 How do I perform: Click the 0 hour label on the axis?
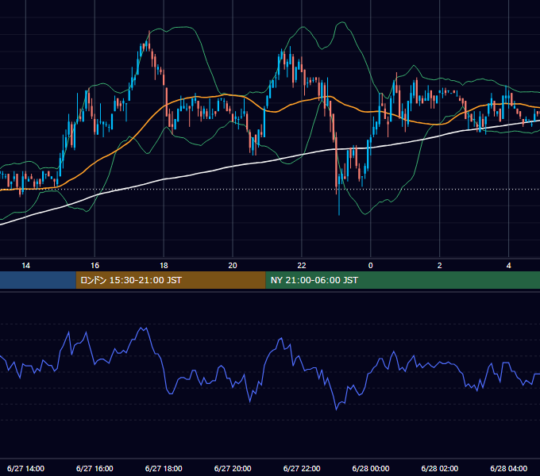point(371,266)
